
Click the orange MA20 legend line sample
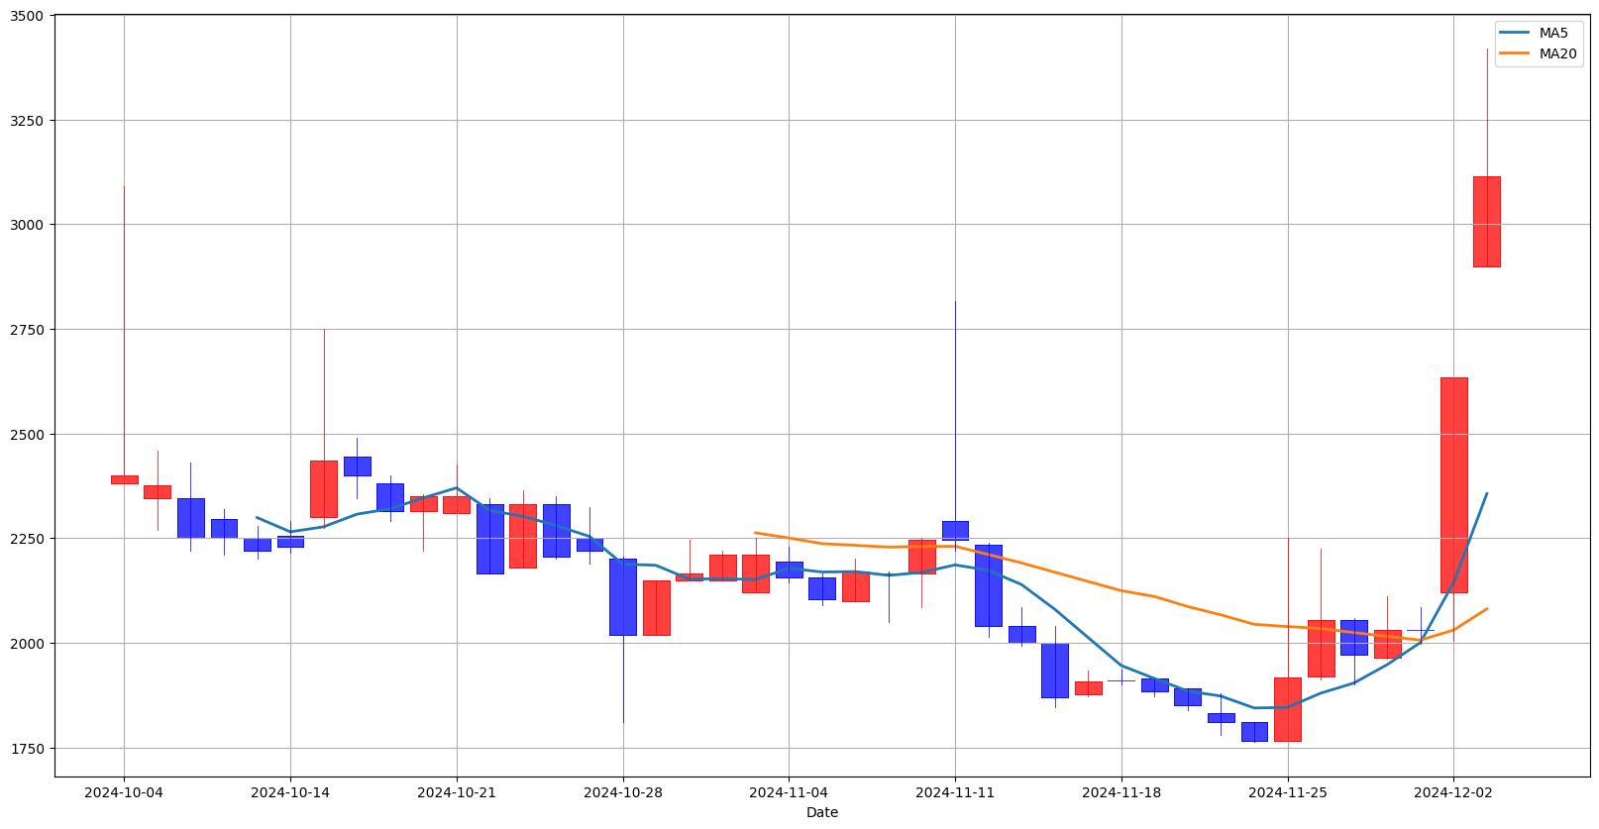1516,53
